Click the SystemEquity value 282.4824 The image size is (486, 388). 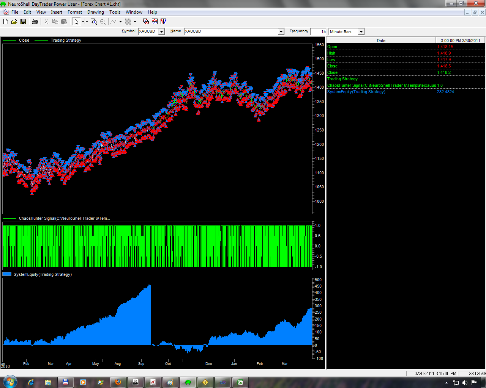[x=445, y=92]
